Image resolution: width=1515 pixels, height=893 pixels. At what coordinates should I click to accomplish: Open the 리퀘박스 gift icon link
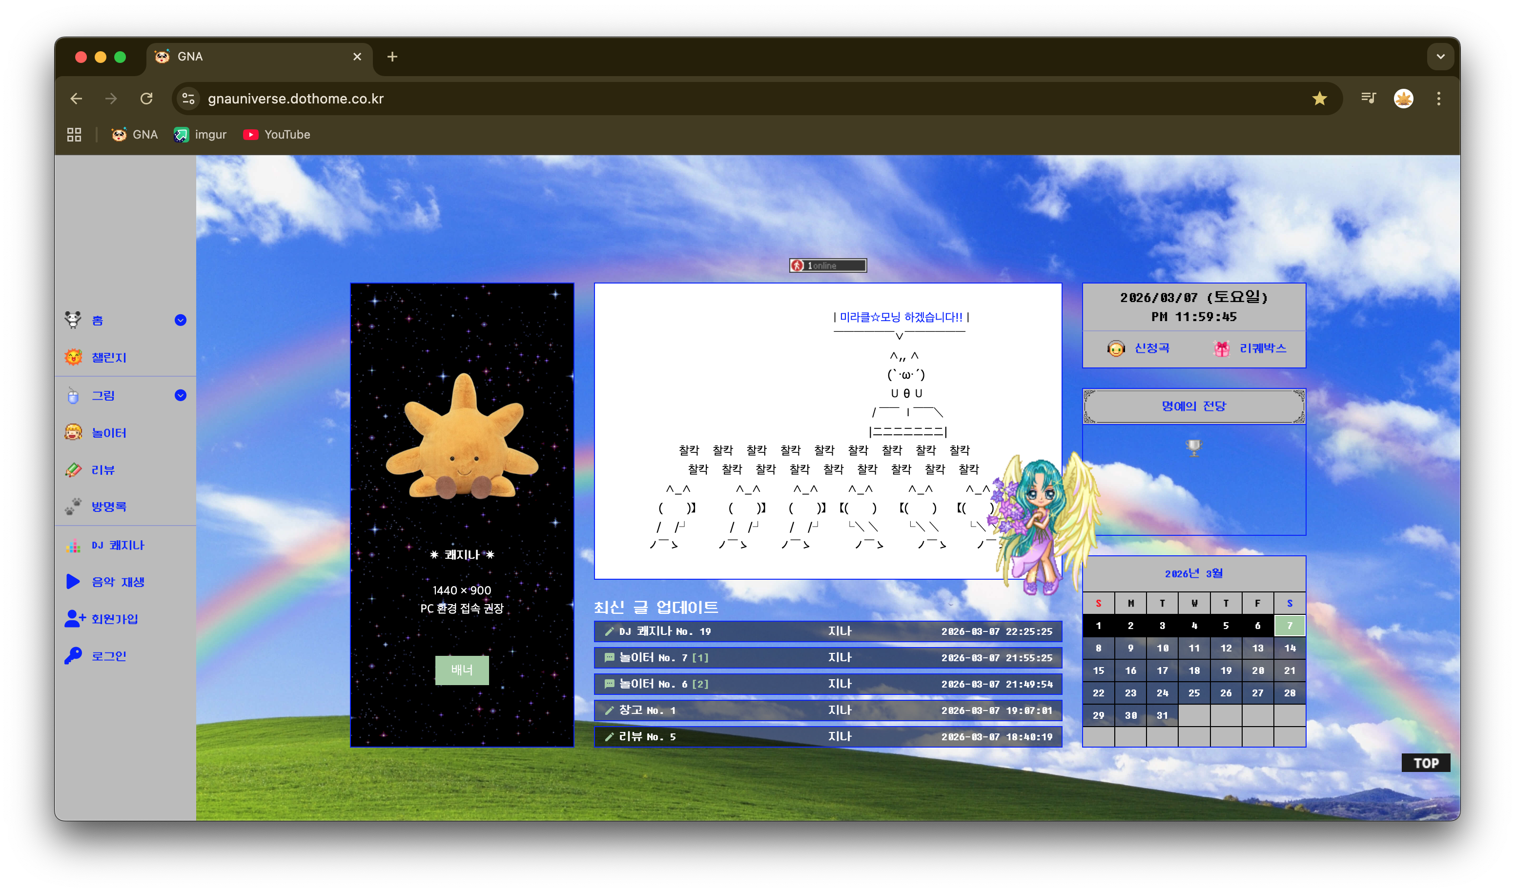pos(1221,348)
